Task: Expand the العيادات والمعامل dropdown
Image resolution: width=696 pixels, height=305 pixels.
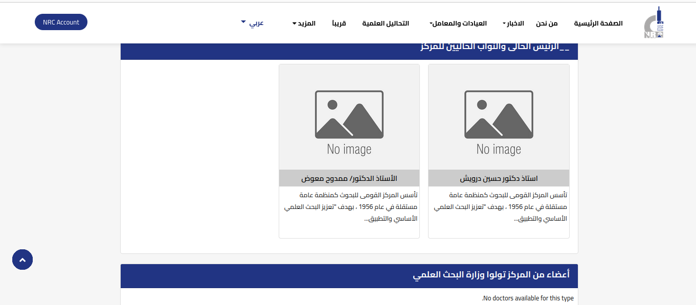Action: 458,24
